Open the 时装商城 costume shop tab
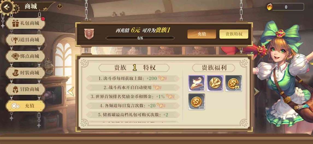Image resolution: width=313 pixels, height=144 pixels. coord(26,73)
